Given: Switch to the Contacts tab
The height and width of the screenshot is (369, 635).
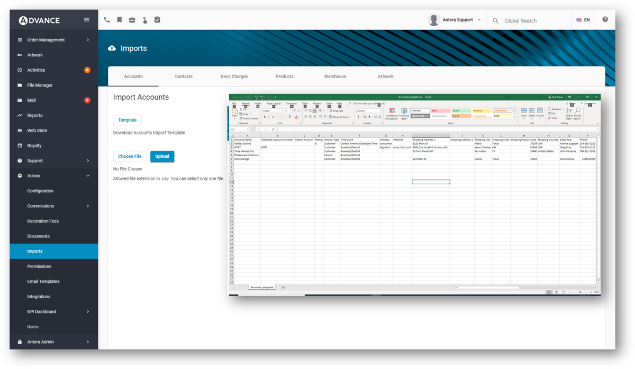Looking at the screenshot, I should pos(184,76).
